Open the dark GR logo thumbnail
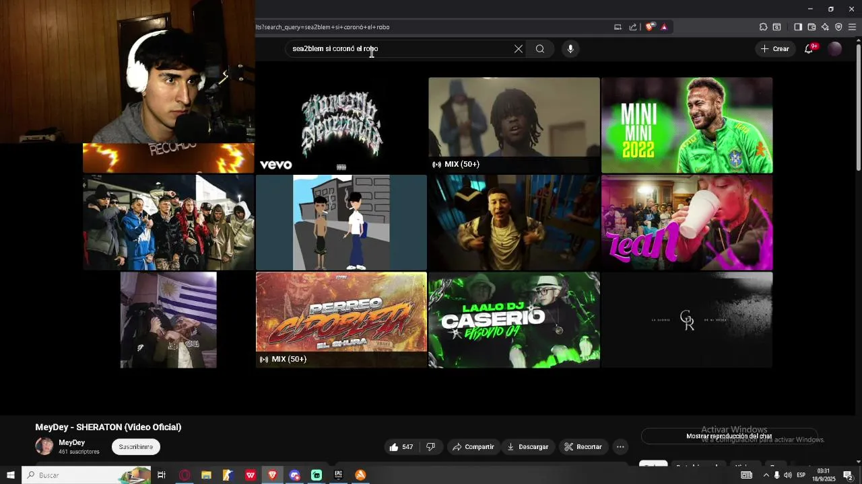 [x=687, y=320]
